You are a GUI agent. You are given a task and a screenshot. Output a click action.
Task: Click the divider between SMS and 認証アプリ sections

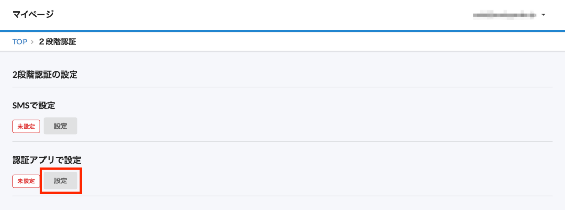tap(282, 141)
